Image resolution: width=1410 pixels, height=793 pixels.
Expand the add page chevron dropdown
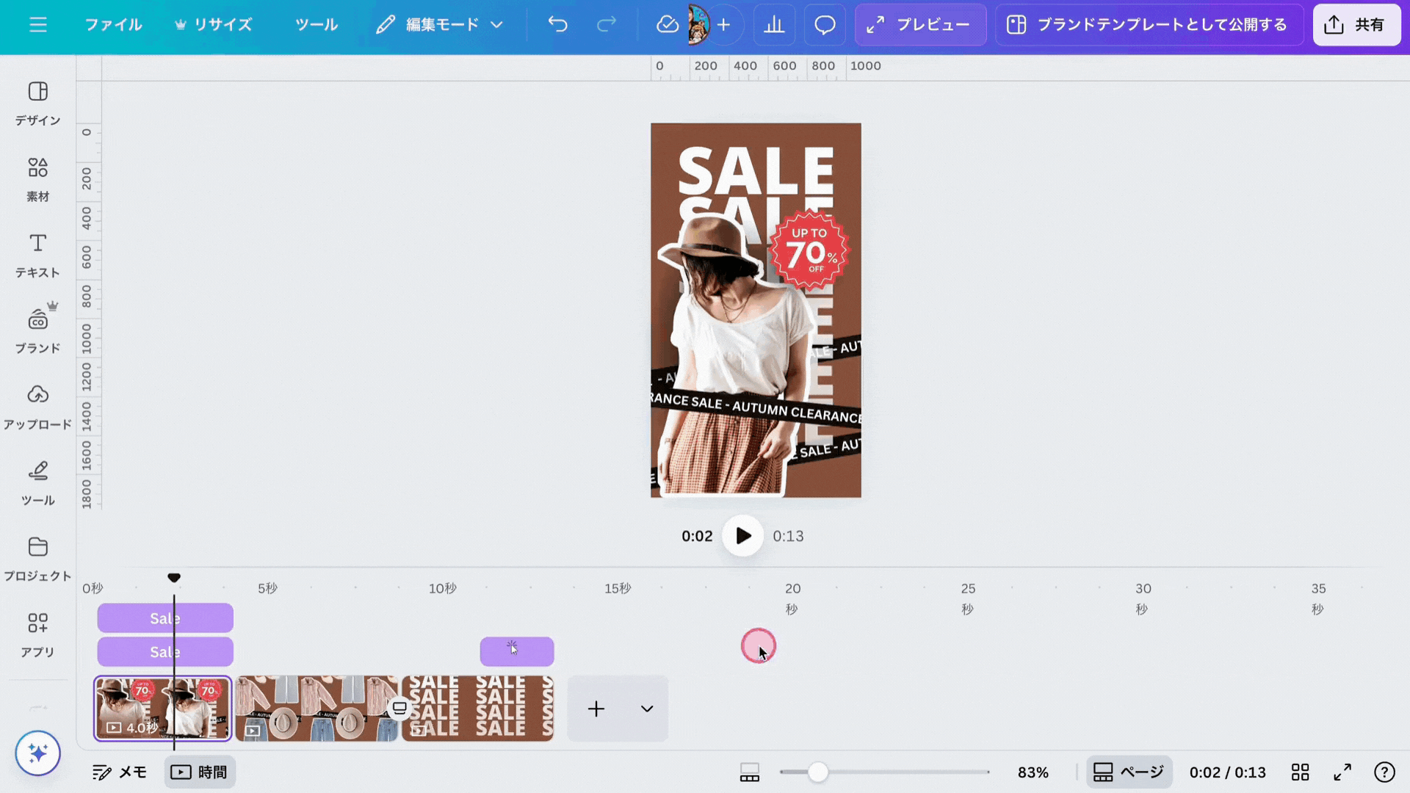(646, 709)
